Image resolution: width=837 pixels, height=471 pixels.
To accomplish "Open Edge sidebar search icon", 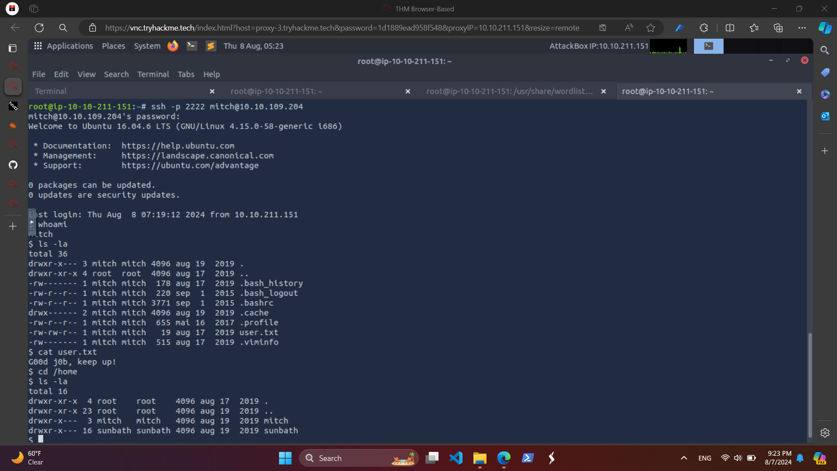I will pos(824,51).
